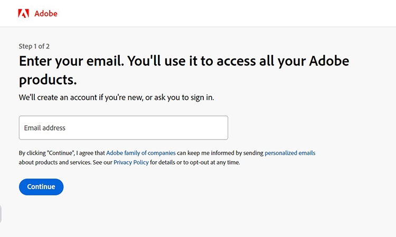Click the small handle on the left edge
396x237 pixels.
(x=1, y=214)
